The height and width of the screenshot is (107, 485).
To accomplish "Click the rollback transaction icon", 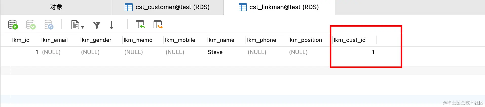I will click(x=48, y=25).
